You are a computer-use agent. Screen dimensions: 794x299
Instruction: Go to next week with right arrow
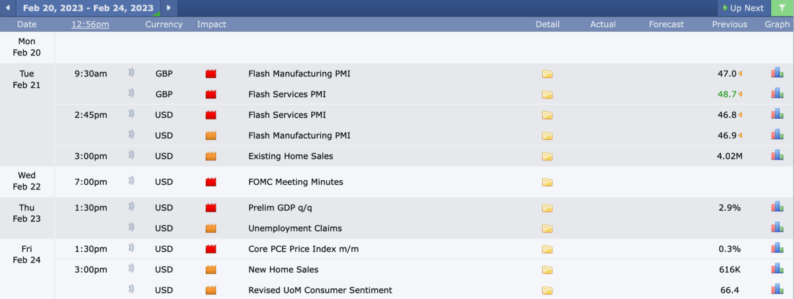[x=169, y=8]
